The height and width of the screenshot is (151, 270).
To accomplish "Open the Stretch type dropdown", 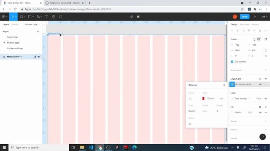I will pyautogui.click(x=193, y=111).
